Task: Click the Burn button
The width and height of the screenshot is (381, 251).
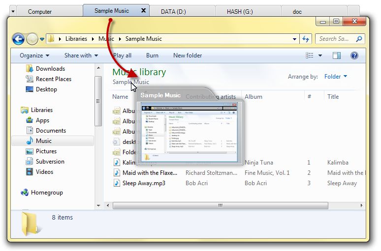Action: [x=152, y=56]
